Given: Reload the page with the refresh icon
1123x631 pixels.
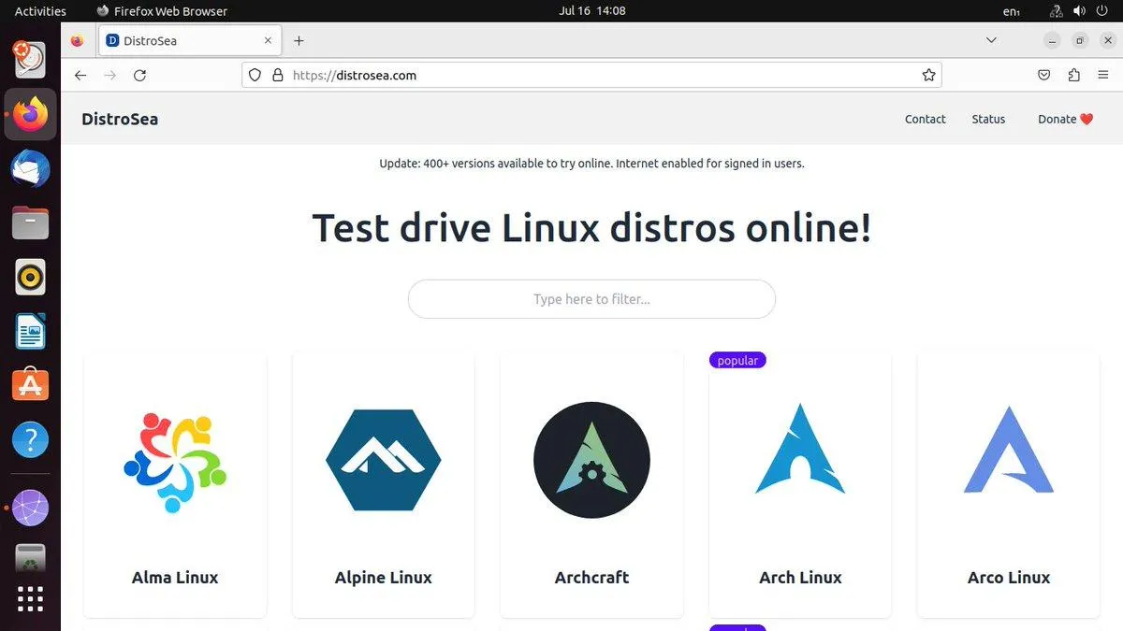Looking at the screenshot, I should [x=139, y=76].
